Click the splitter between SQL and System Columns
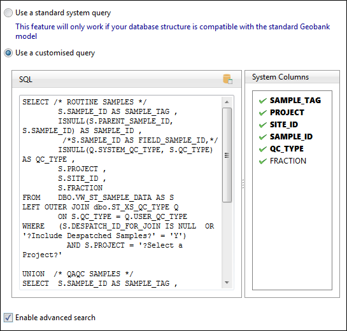The width and height of the screenshot is (347, 331). click(x=243, y=184)
